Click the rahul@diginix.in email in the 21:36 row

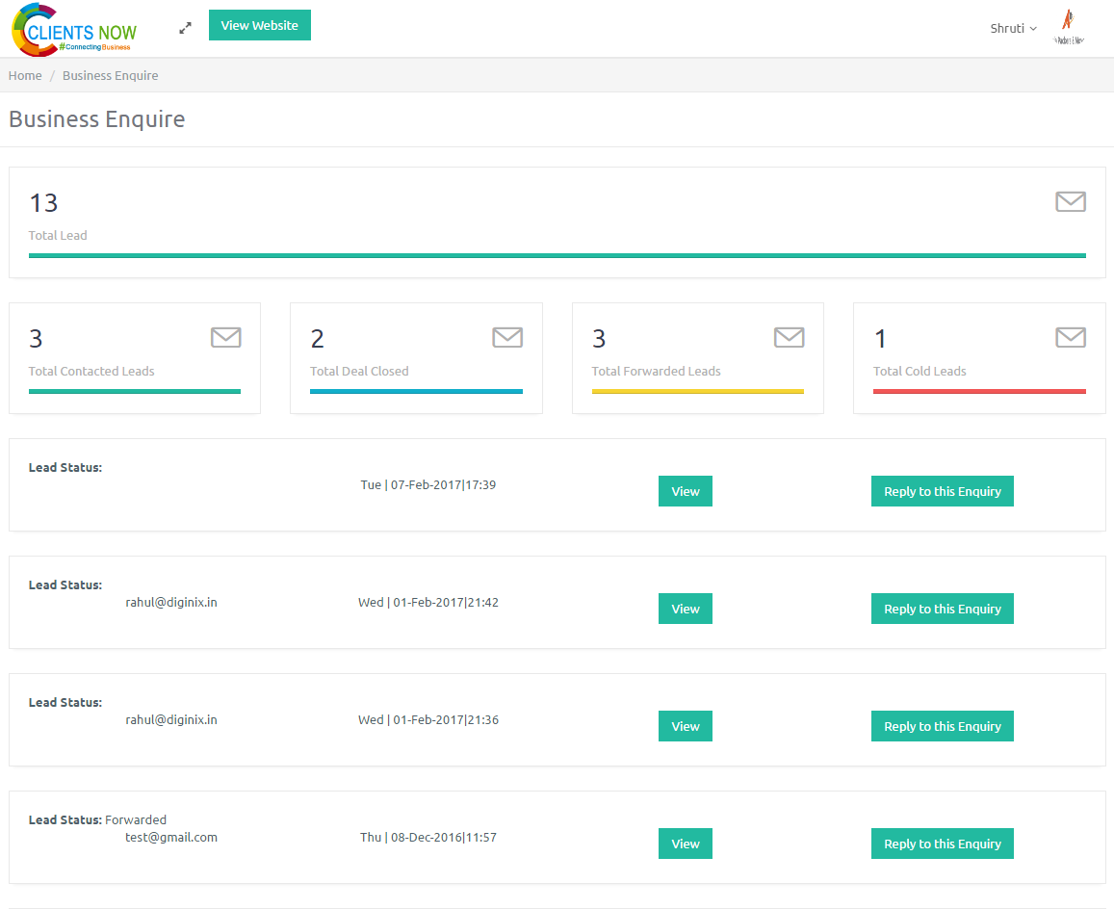[x=171, y=719]
